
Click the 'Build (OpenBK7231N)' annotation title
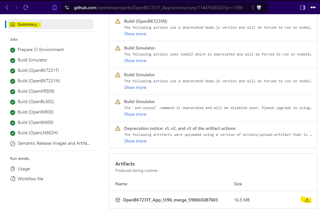pyautogui.click(x=146, y=21)
